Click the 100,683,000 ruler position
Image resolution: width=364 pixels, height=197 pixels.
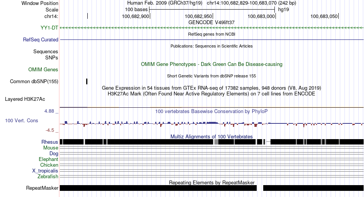(x=261, y=16)
